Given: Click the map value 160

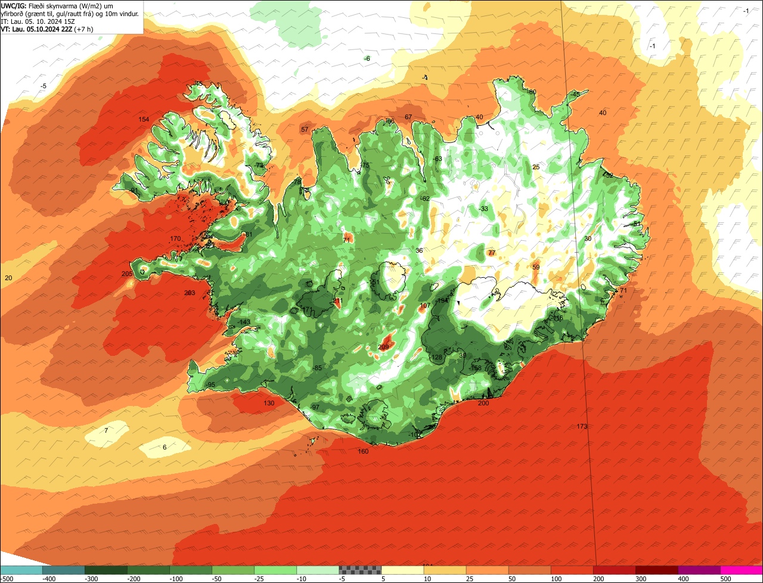Looking at the screenshot, I should (363, 451).
